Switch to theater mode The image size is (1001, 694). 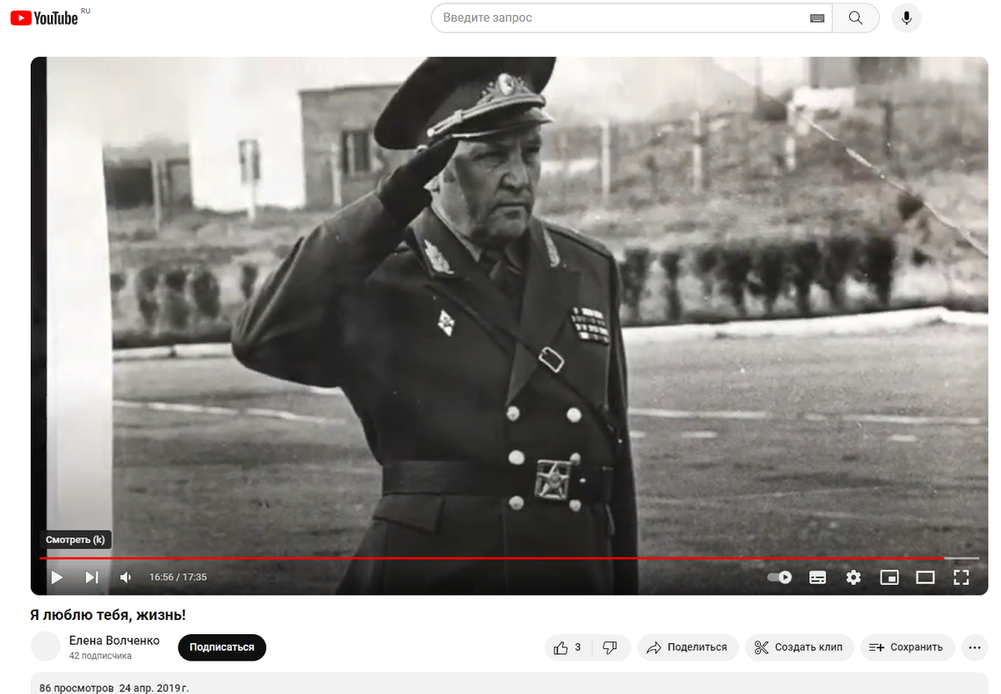point(925,577)
